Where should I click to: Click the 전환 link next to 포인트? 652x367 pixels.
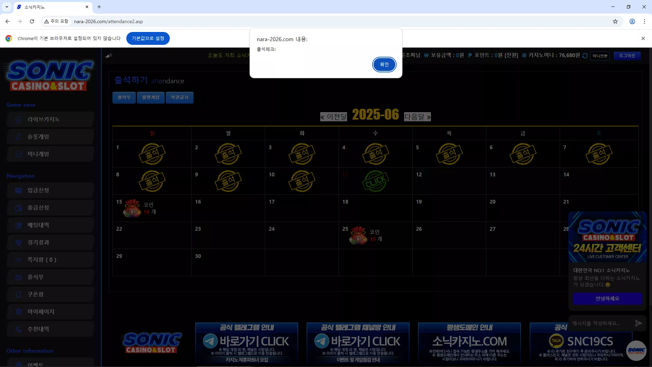511,55
